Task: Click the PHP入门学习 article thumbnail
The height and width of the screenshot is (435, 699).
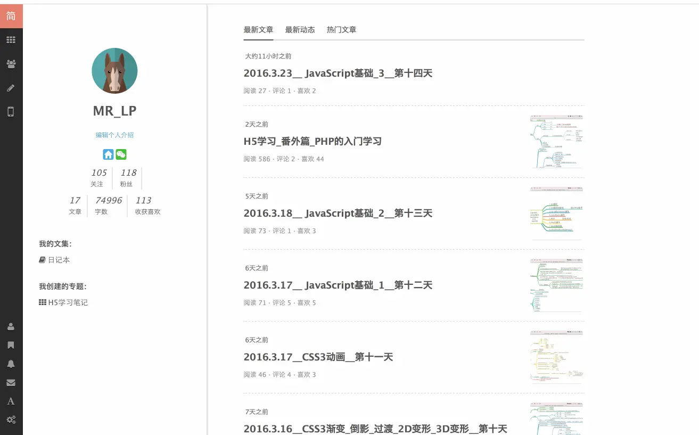Action: point(557,142)
